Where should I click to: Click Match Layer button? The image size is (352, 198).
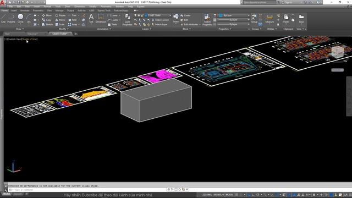point(159,24)
